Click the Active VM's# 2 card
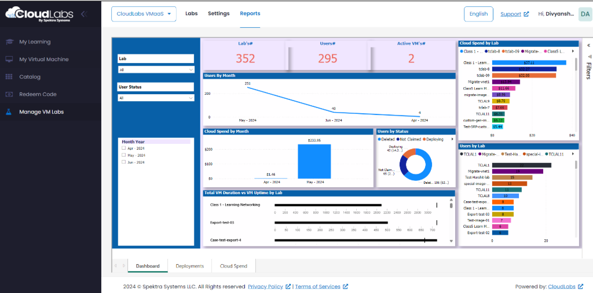This screenshot has height=293, width=593. pos(412,55)
